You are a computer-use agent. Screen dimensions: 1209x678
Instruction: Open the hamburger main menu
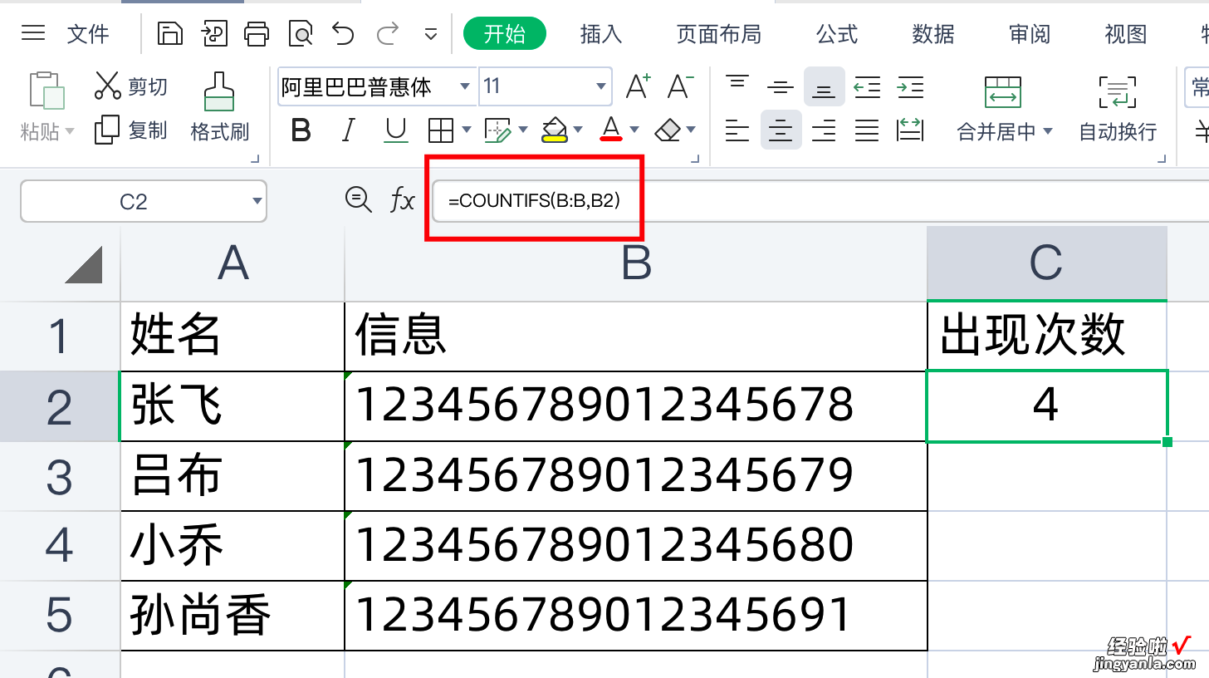[33, 33]
